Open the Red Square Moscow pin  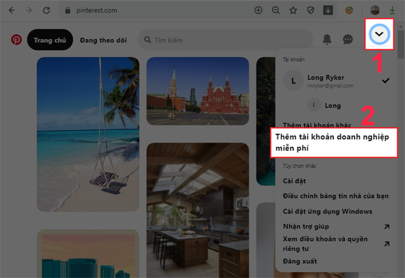198,91
